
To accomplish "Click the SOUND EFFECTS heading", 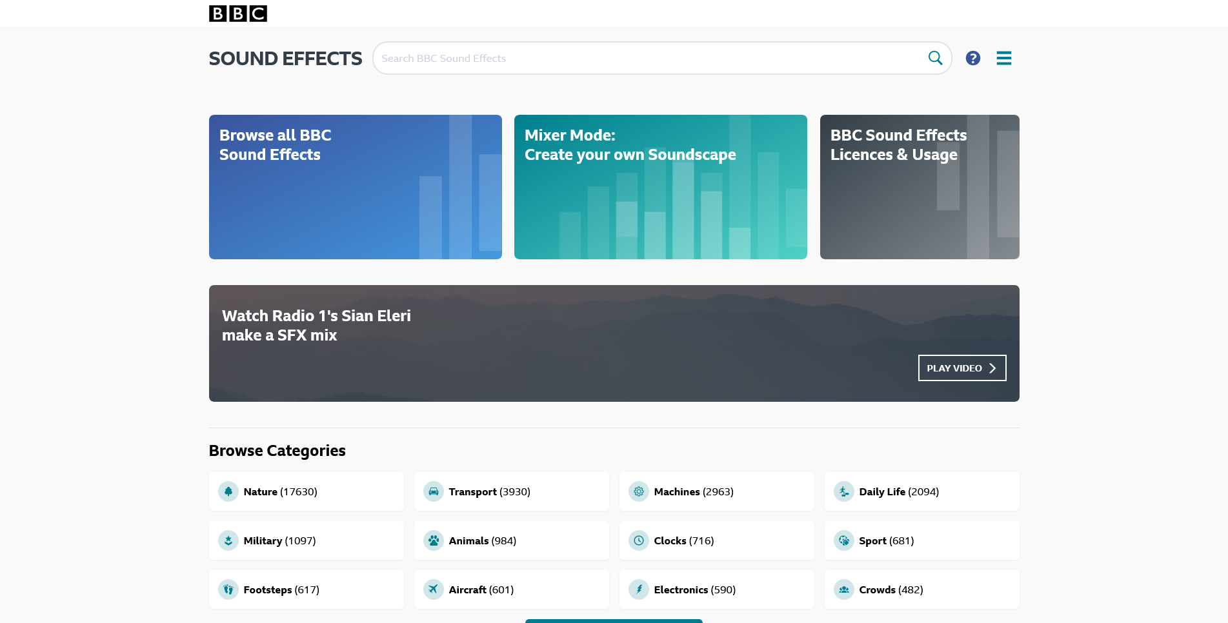I will click(x=285, y=59).
